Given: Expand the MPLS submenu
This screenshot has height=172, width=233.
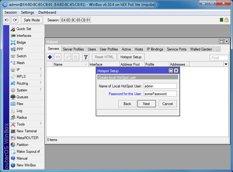Looking at the screenshot, I should pyautogui.click(x=41, y=76).
